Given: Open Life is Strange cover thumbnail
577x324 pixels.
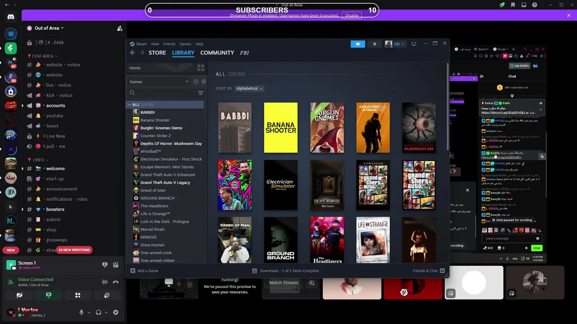Looking at the screenshot, I should click(x=373, y=240).
